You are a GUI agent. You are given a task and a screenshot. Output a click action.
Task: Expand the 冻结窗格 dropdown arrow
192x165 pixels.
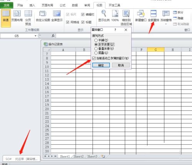click(166, 24)
